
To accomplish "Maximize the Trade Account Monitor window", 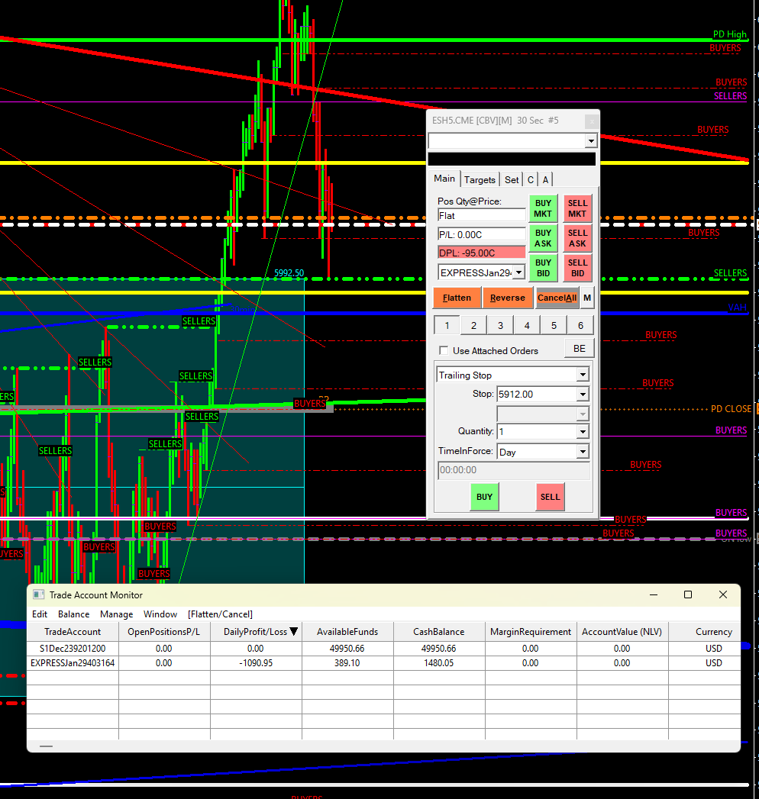I will (x=687, y=594).
